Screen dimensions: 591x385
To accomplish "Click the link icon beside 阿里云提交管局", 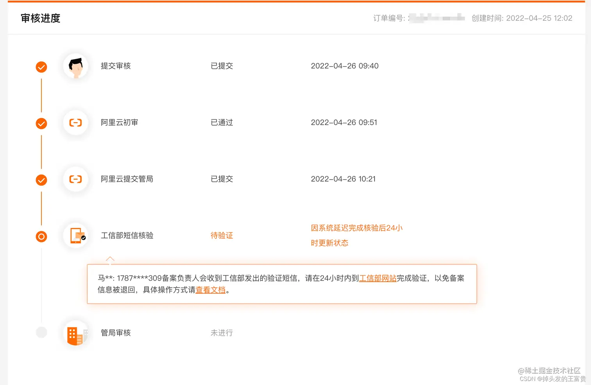I will tap(75, 180).
